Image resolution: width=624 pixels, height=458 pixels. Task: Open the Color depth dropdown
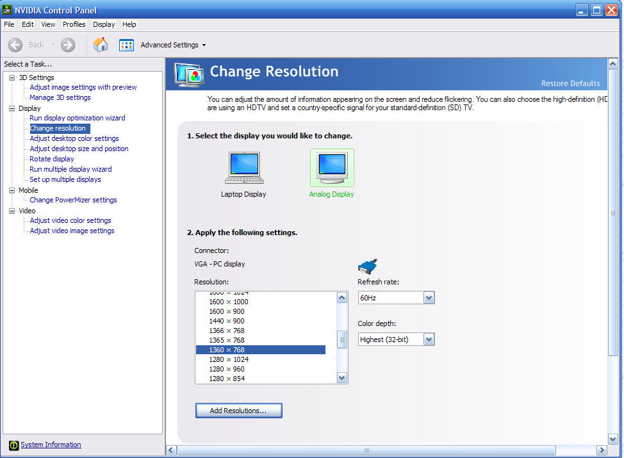pyautogui.click(x=429, y=339)
